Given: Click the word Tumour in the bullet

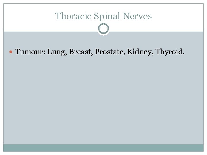Looking at the screenshot, I should click(x=29, y=52).
